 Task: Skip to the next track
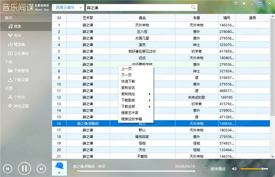(41, 169)
